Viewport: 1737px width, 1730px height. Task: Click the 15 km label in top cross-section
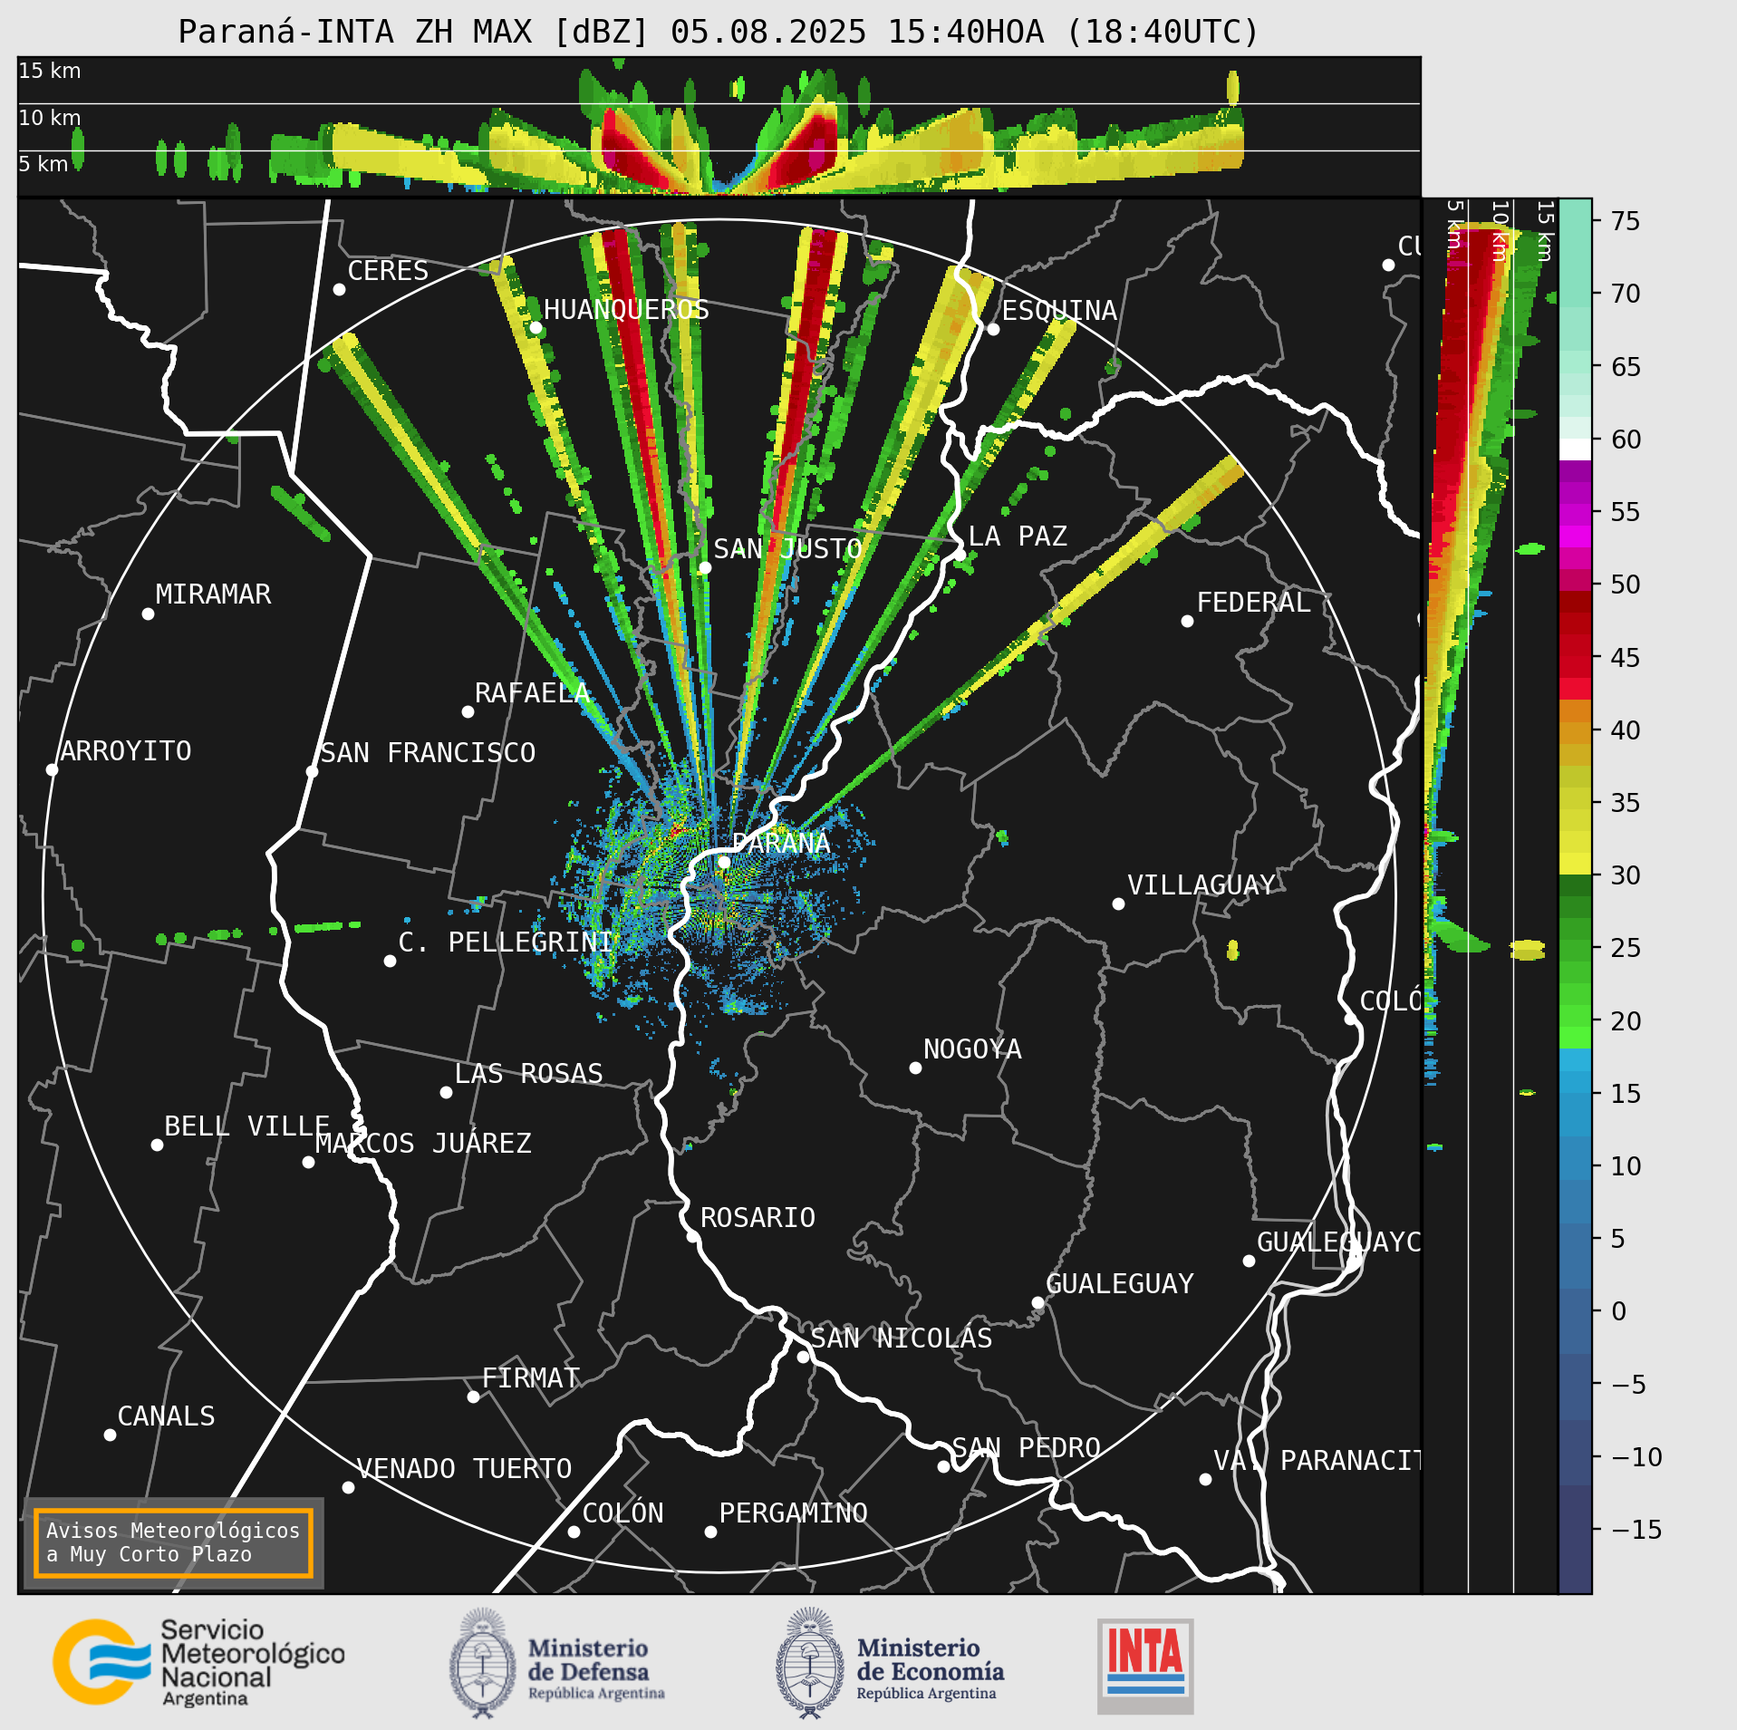50,71
